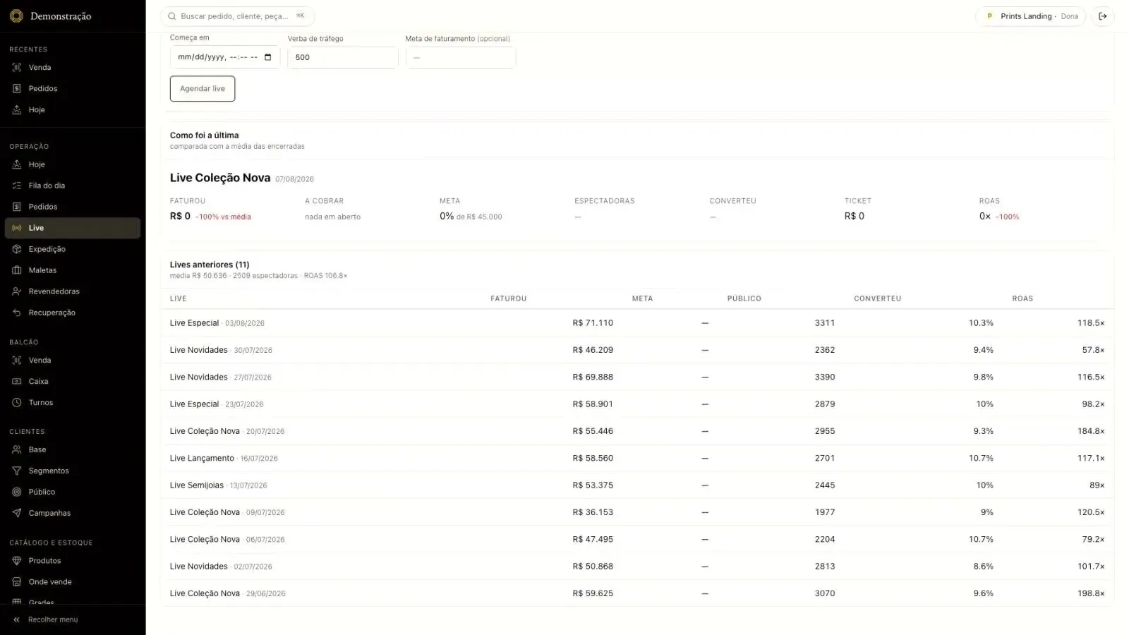The height and width of the screenshot is (635, 1129).
Task: Click R$ 69.888 revenue value
Action: tap(593, 377)
